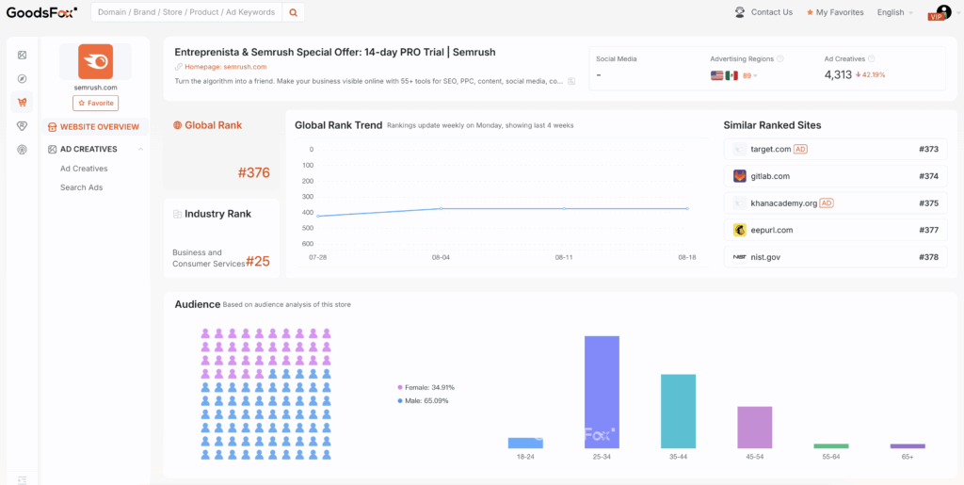Click the Male legend color dot
This screenshot has width=964, height=485.
399,401
